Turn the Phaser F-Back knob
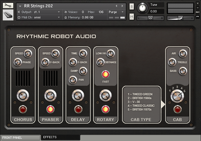 tap(45, 62)
